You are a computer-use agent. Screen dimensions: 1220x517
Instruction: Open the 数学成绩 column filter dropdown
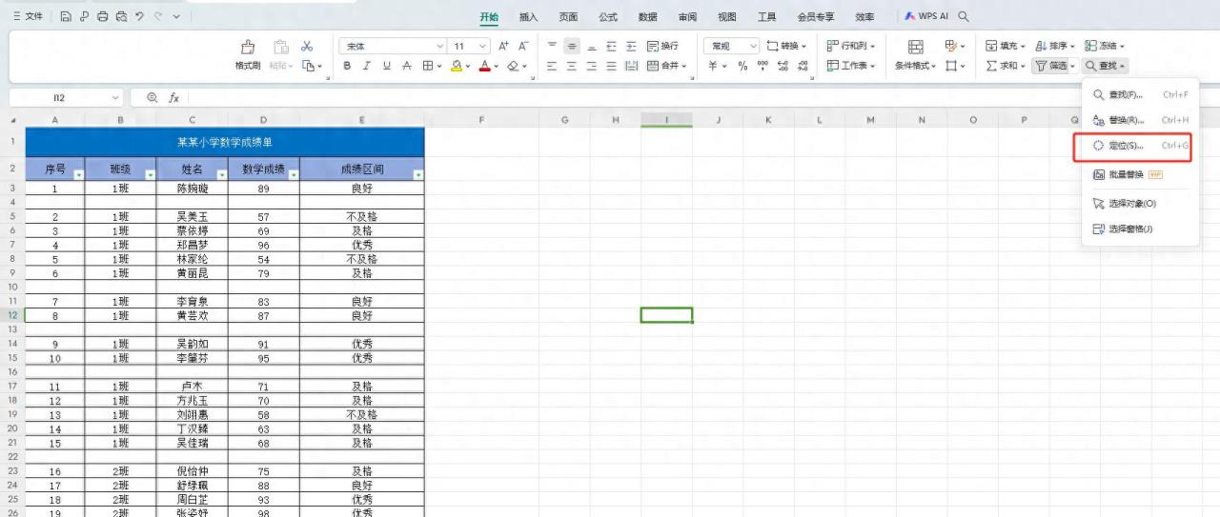coord(294,174)
